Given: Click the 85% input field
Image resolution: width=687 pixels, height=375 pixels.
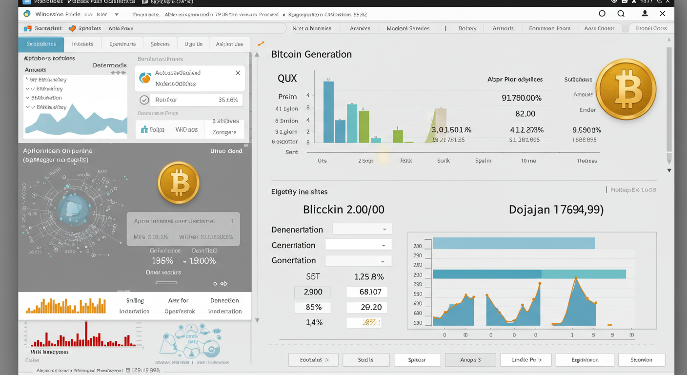Looking at the screenshot, I should [x=313, y=307].
